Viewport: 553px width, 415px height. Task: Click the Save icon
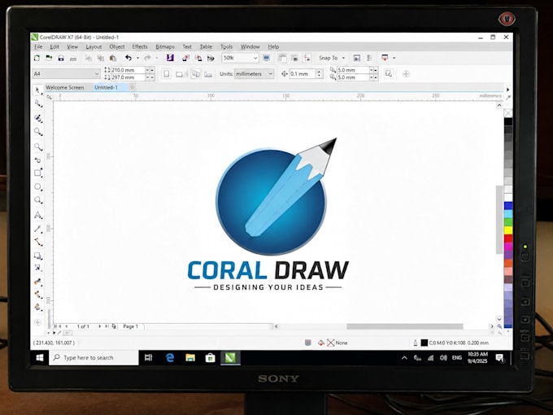tap(61, 58)
